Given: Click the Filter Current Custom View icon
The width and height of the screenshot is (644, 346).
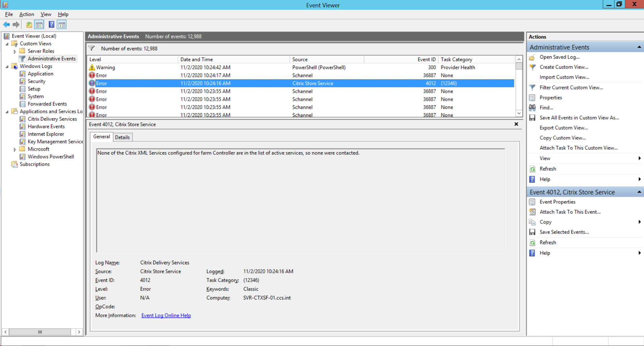Looking at the screenshot, I should (x=532, y=87).
